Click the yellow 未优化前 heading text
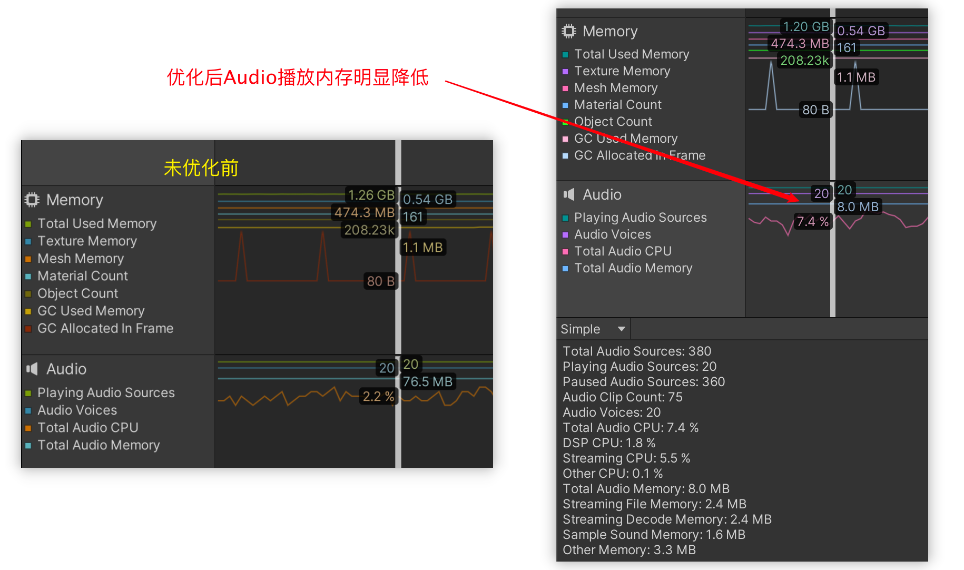 (x=201, y=168)
